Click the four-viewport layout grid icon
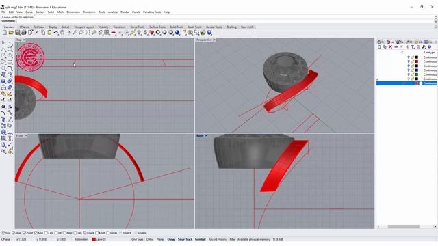 point(107,33)
